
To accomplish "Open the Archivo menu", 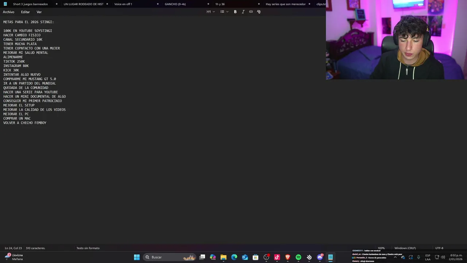I will coord(9,12).
